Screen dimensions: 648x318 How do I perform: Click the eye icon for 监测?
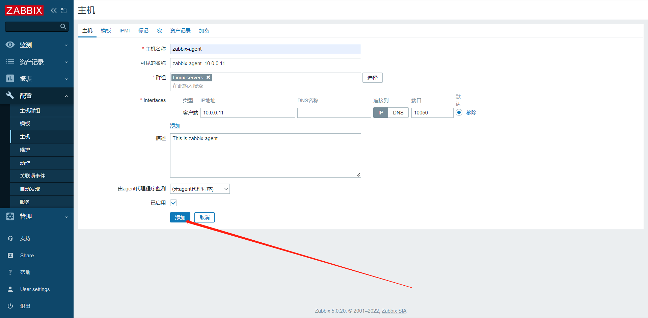tap(10, 45)
